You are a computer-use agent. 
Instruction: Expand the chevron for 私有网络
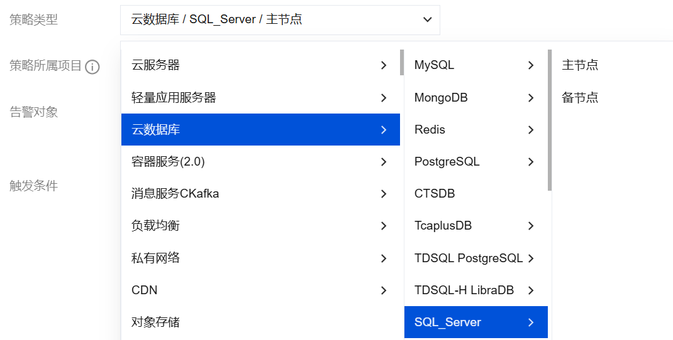[384, 258]
